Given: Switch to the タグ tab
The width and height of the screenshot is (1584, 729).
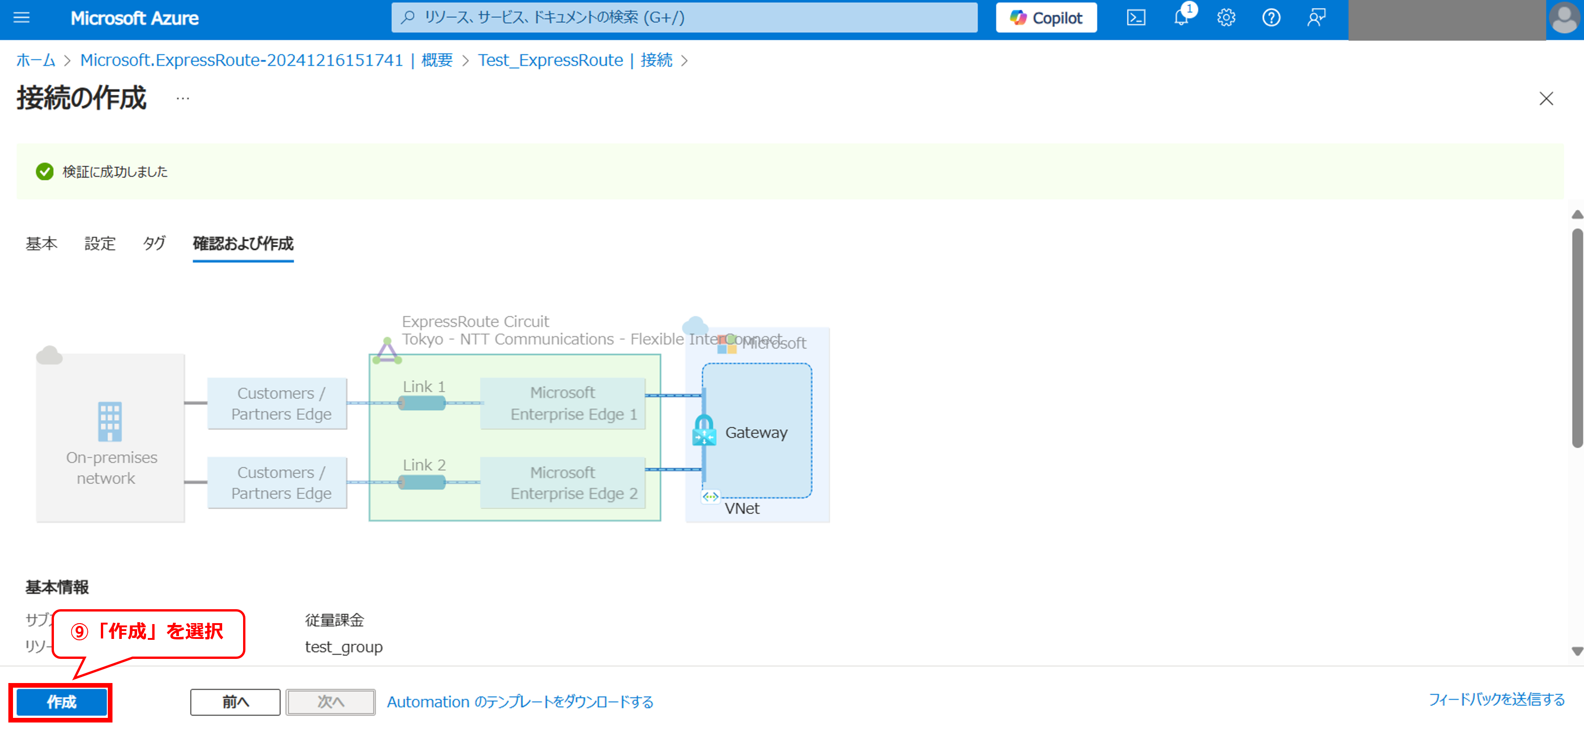Looking at the screenshot, I should point(154,244).
